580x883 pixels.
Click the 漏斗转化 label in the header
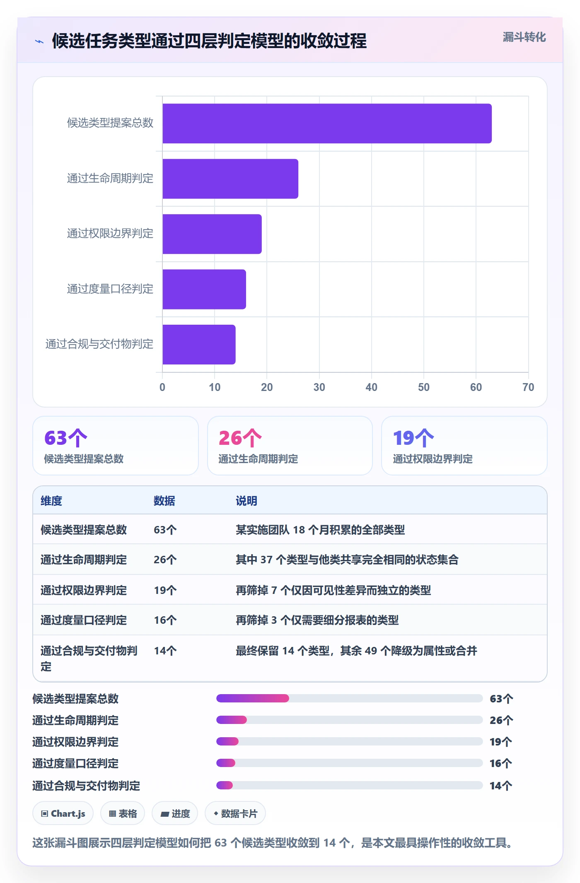pos(524,37)
